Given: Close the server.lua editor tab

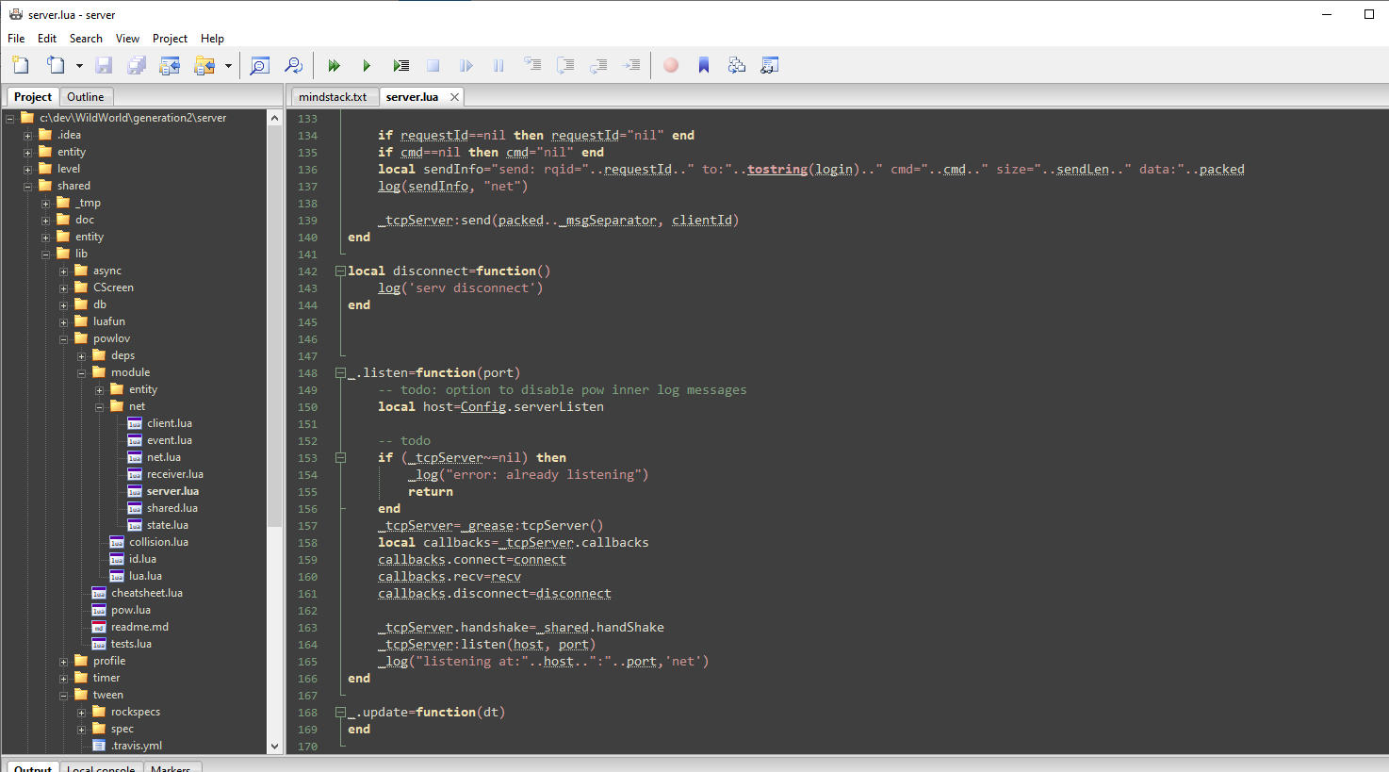Looking at the screenshot, I should pos(454,97).
